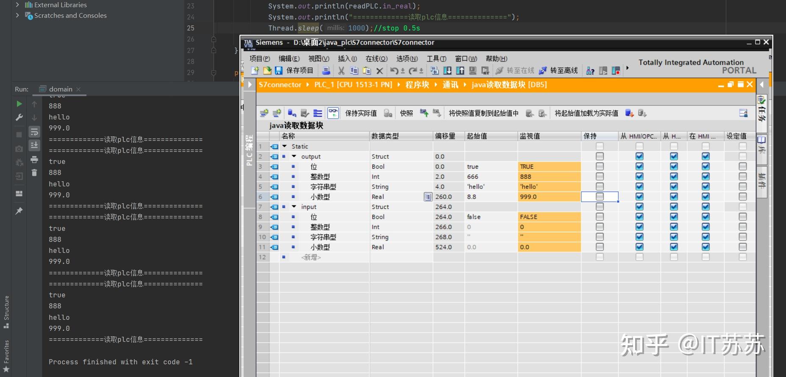The width and height of the screenshot is (786, 377).
Task: Open data type picker for output 小数型 Real
Action: [x=428, y=197]
